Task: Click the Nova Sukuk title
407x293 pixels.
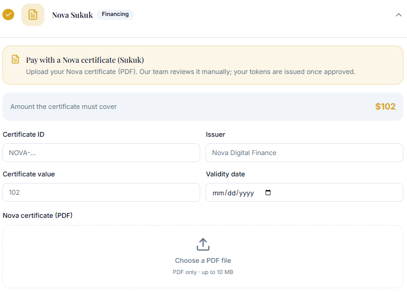Action: coord(72,15)
